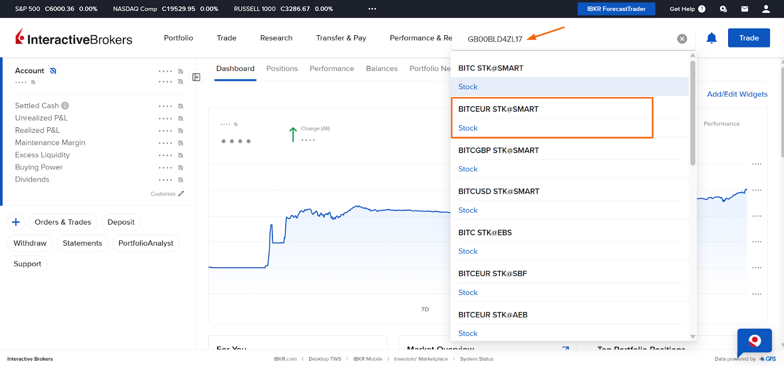Open the chat support icon in top bar

(723, 9)
